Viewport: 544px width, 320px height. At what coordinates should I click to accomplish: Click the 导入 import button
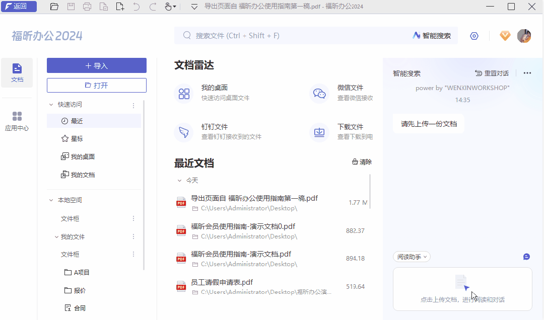(x=96, y=65)
